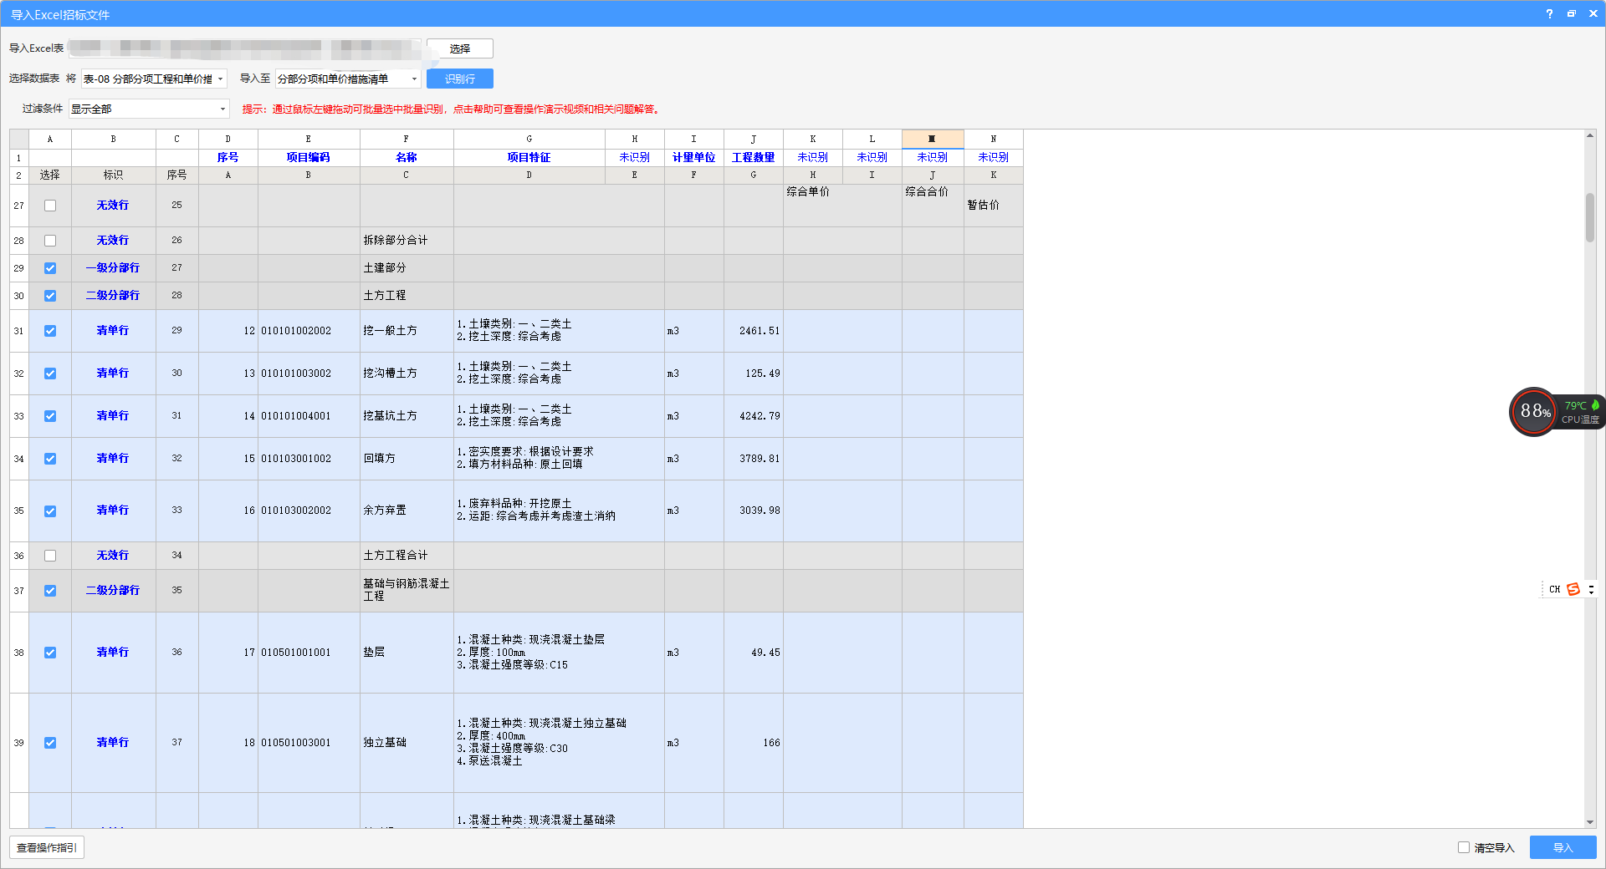Click the quantity cell 2461.51
This screenshot has height=869, width=1606.
coord(754,331)
